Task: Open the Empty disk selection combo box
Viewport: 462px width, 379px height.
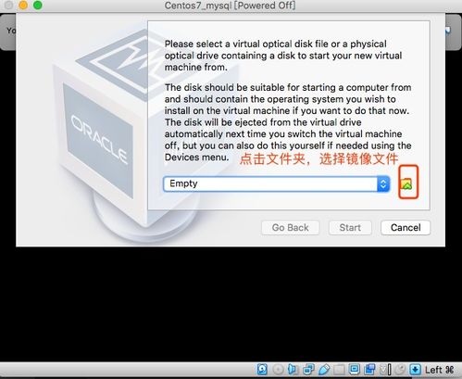Action: (x=277, y=184)
